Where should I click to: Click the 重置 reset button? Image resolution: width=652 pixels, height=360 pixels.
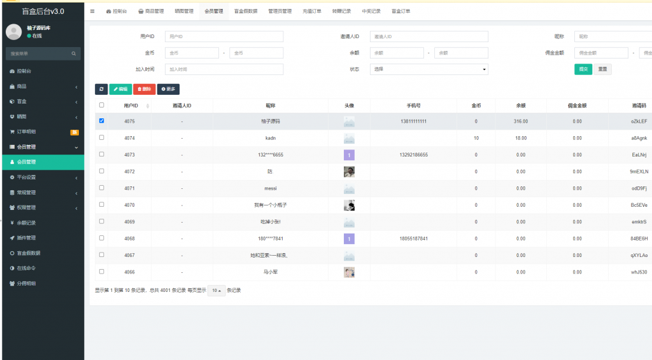coord(602,69)
